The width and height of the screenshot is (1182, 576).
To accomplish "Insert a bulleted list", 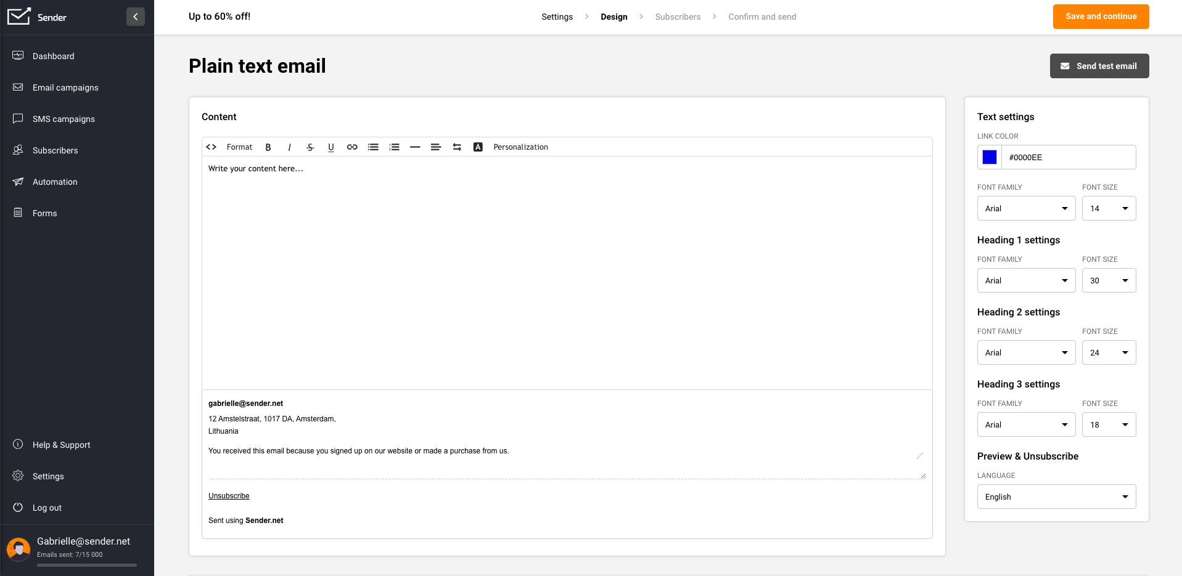I will pyautogui.click(x=373, y=147).
